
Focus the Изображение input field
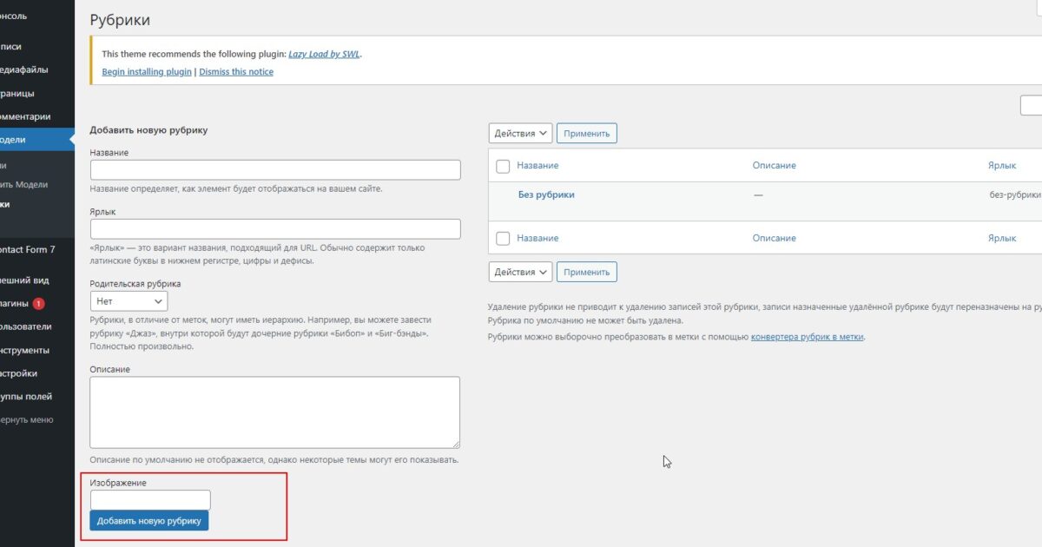pos(150,499)
